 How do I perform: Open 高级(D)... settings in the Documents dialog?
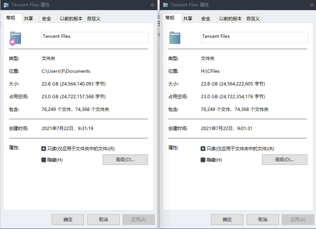tap(125, 160)
